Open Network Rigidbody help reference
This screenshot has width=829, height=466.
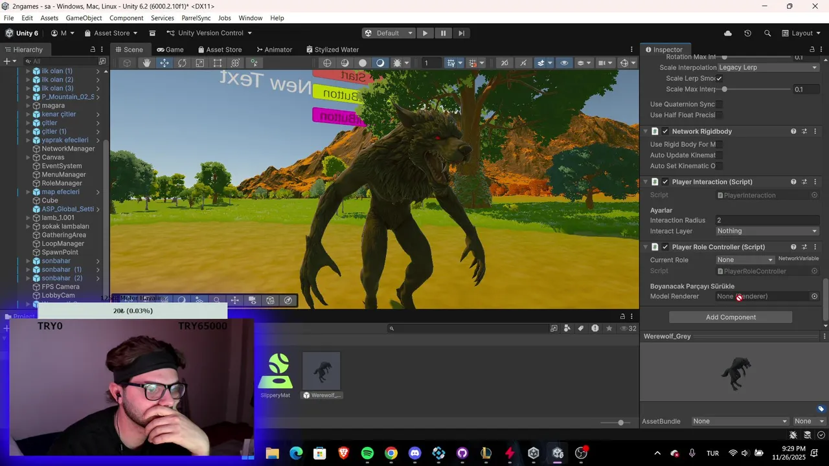(x=793, y=131)
